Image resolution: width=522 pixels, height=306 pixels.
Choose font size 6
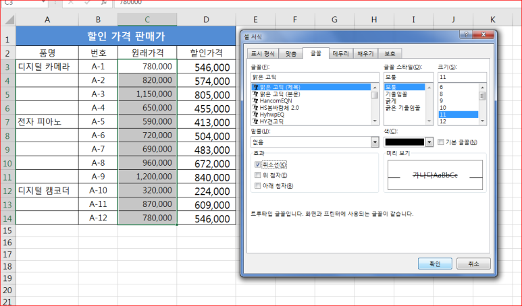coord(458,87)
